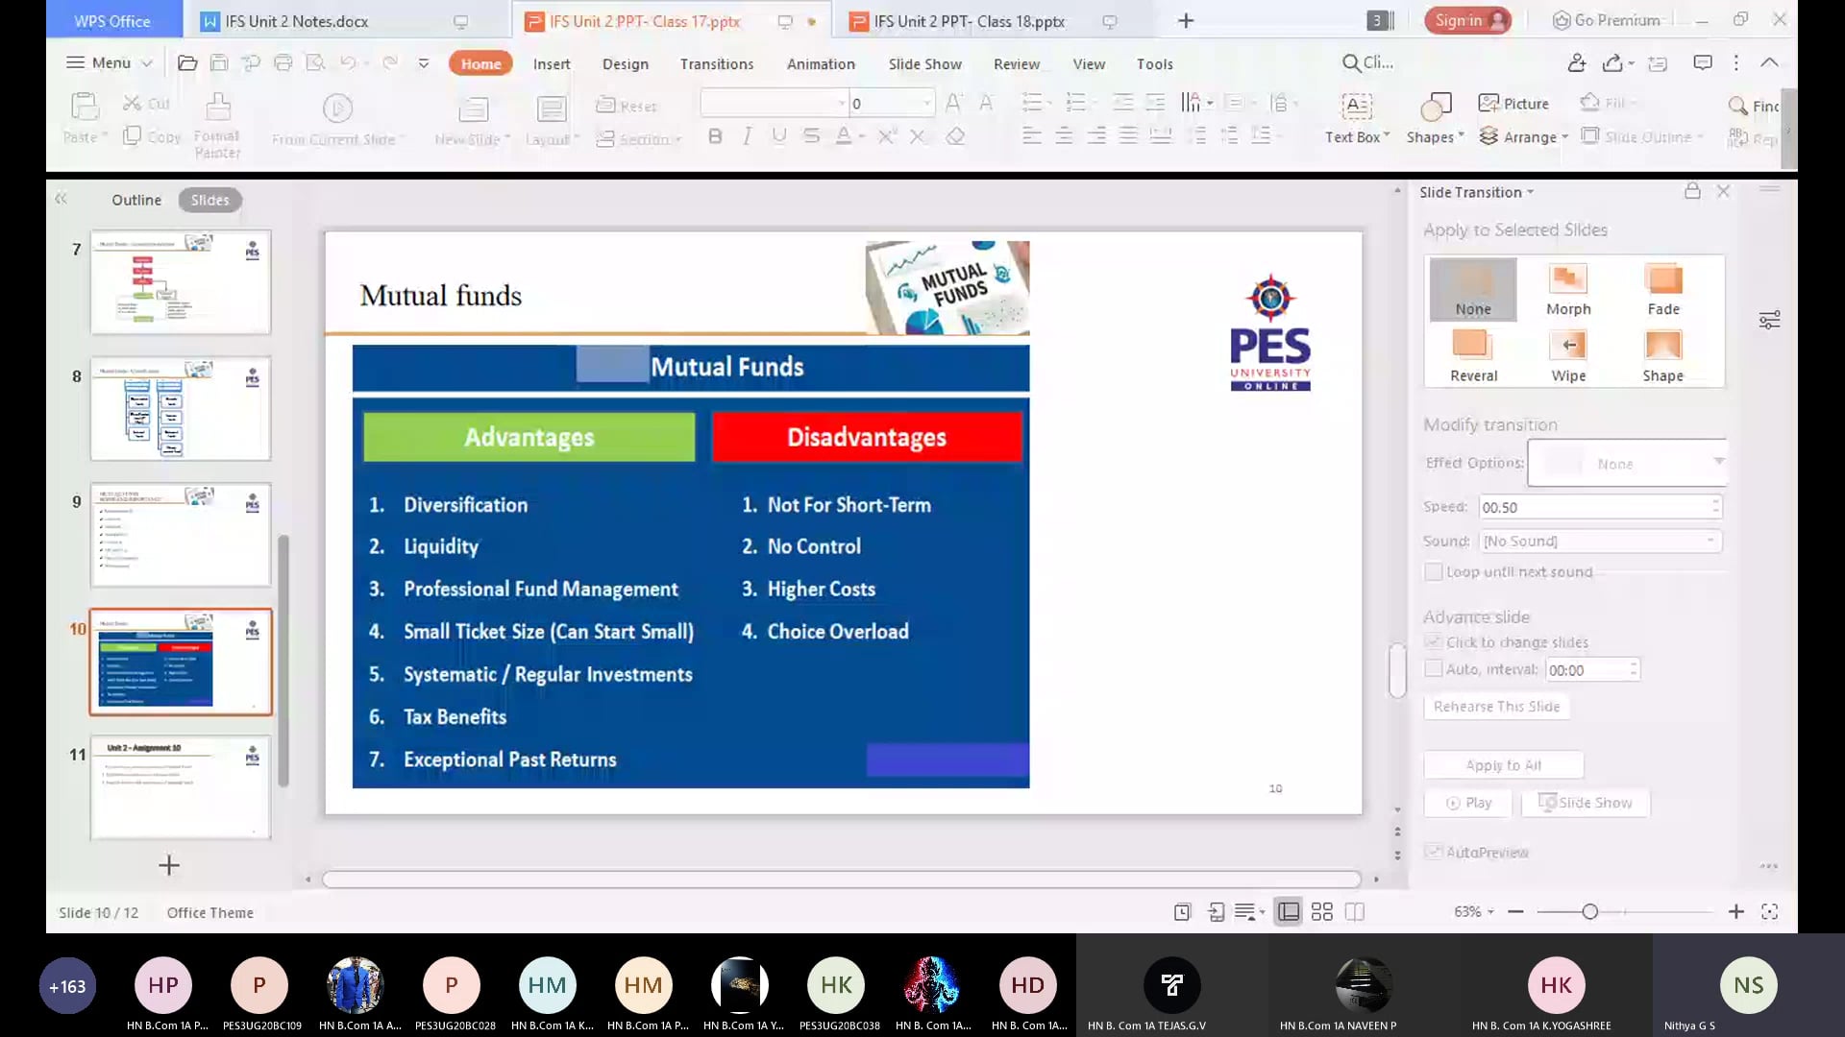Enable Loop until next sound
This screenshot has height=1037, width=1845.
[1433, 571]
